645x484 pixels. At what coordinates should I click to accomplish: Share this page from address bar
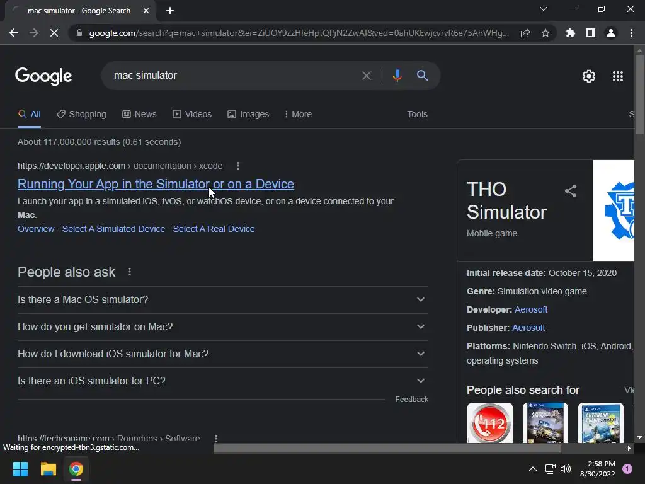tap(525, 33)
